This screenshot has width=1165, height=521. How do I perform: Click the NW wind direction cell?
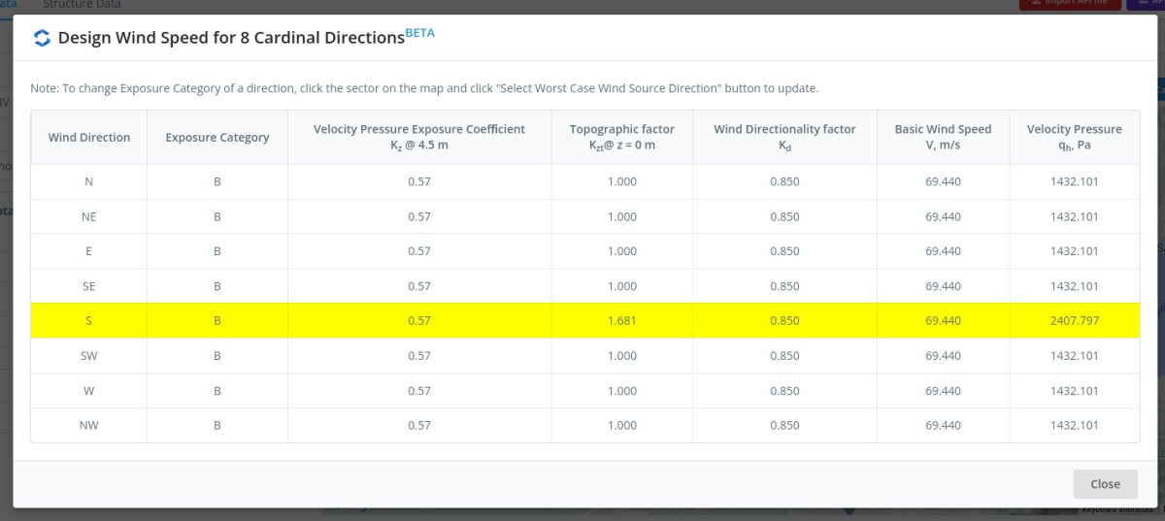tap(88, 425)
